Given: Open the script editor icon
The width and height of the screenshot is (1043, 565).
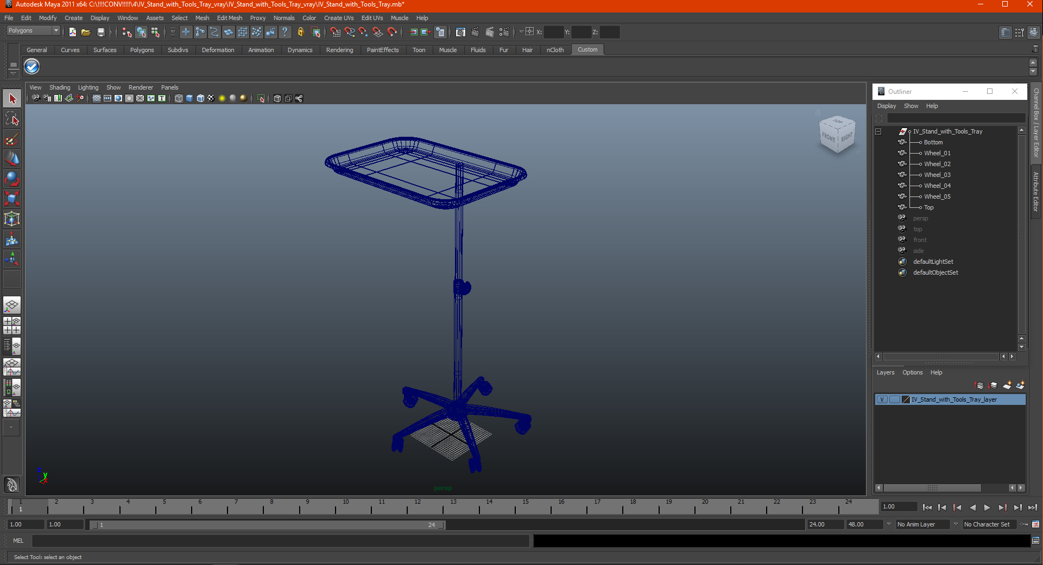Looking at the screenshot, I should pyautogui.click(x=1035, y=541).
